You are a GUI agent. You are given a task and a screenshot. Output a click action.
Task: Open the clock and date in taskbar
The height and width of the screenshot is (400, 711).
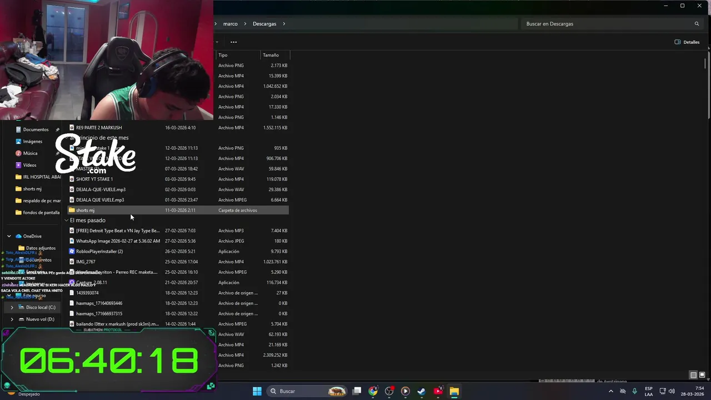[x=693, y=391]
